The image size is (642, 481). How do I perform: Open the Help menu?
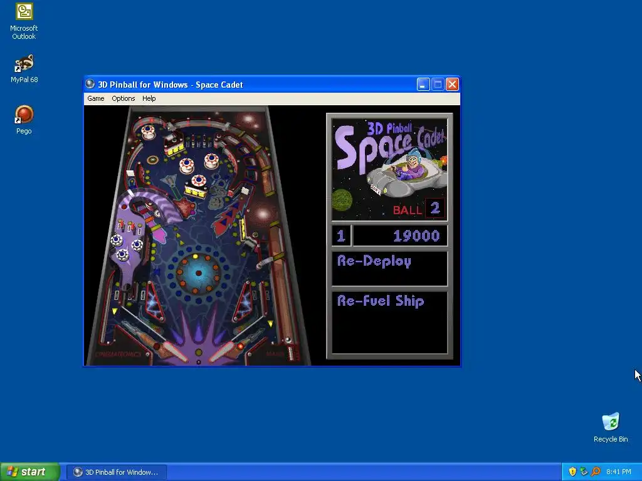pyautogui.click(x=149, y=98)
